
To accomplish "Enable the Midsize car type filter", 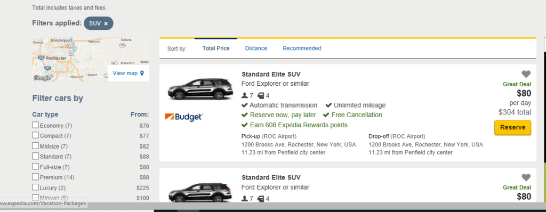I will click(36, 146).
